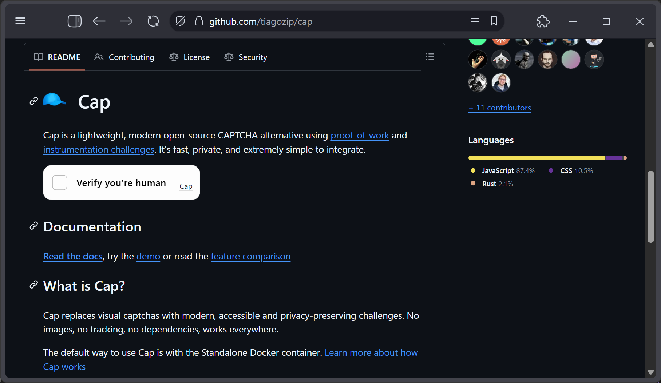Open the pink-green gradient contributor avatar
661x383 pixels.
coord(571,60)
